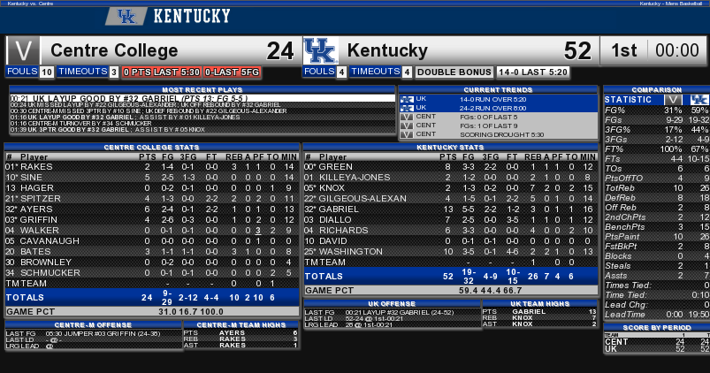Click the V icon beside the scoring drought trend

pos(407,134)
